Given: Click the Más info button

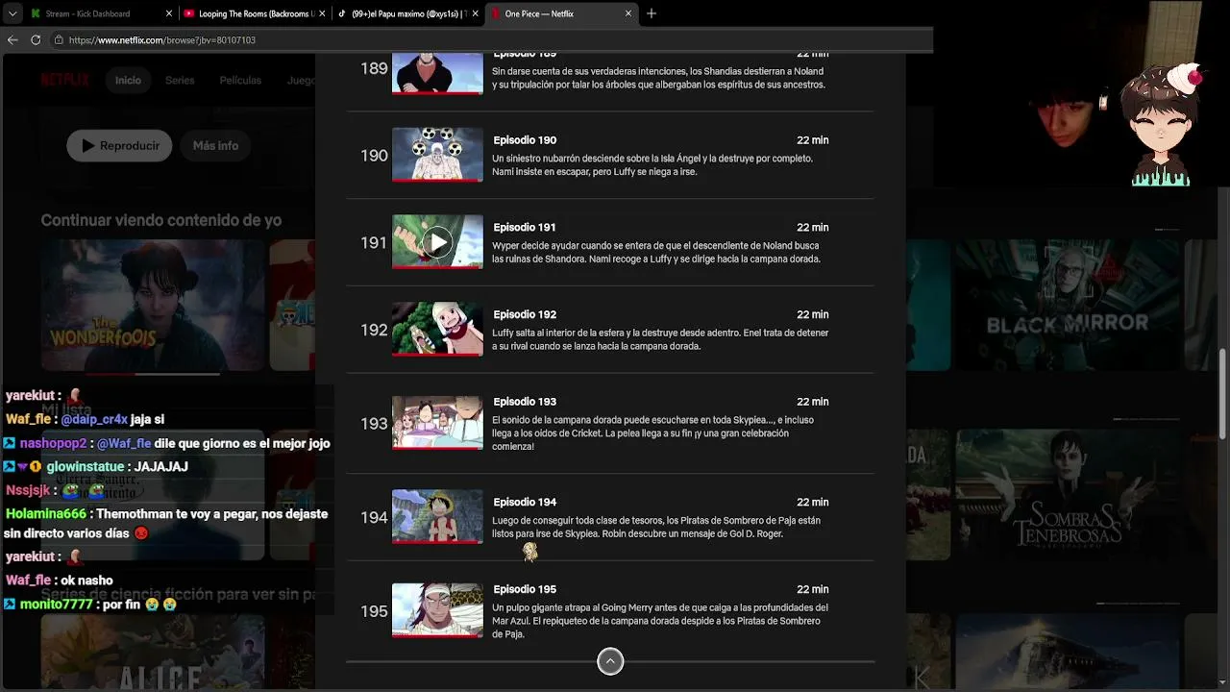Looking at the screenshot, I should (x=215, y=146).
